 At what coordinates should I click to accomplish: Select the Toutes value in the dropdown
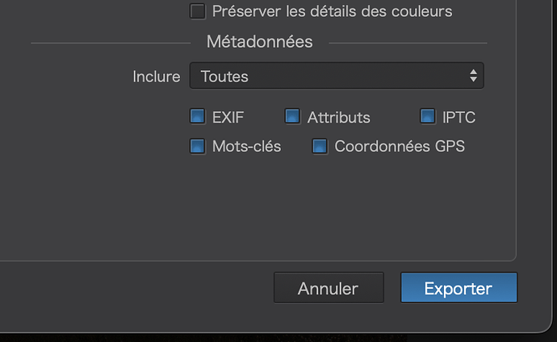(224, 77)
